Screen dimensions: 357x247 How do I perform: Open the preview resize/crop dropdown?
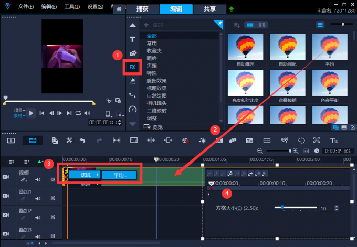(x=120, y=114)
